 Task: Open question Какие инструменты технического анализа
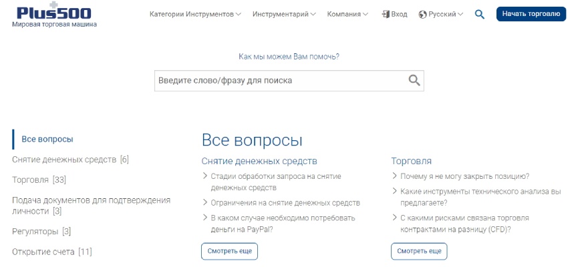tap(480, 197)
